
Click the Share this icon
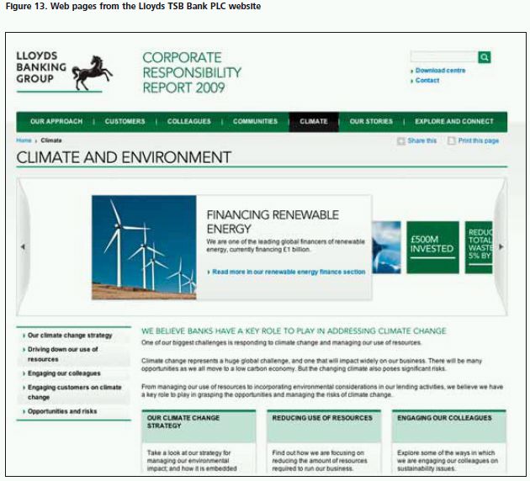coord(401,141)
